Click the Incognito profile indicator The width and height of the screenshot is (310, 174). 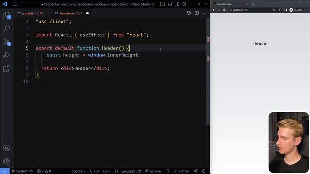point(296,10)
